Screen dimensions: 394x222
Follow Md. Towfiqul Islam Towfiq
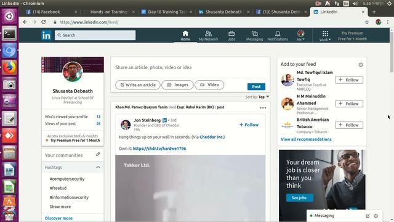tap(349, 80)
